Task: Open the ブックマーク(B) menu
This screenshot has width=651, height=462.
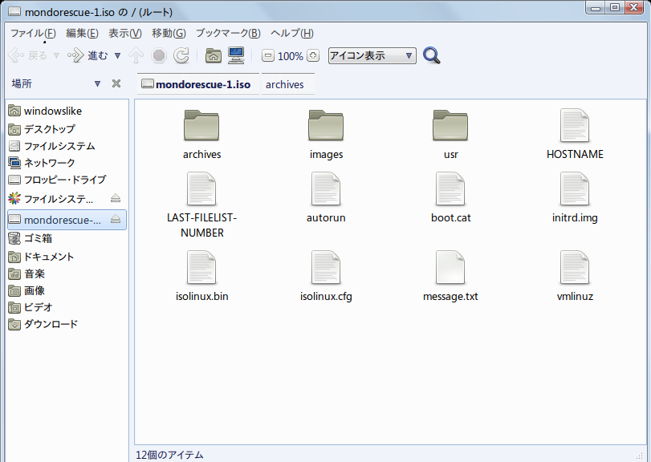Action: [228, 33]
